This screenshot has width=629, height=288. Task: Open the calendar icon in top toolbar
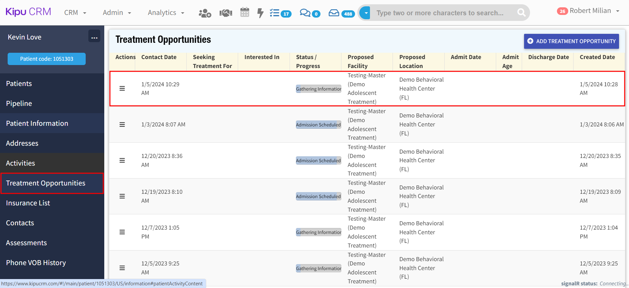(x=245, y=13)
